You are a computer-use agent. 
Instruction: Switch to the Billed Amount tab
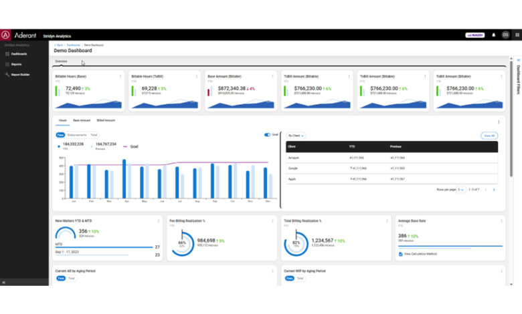click(x=106, y=120)
